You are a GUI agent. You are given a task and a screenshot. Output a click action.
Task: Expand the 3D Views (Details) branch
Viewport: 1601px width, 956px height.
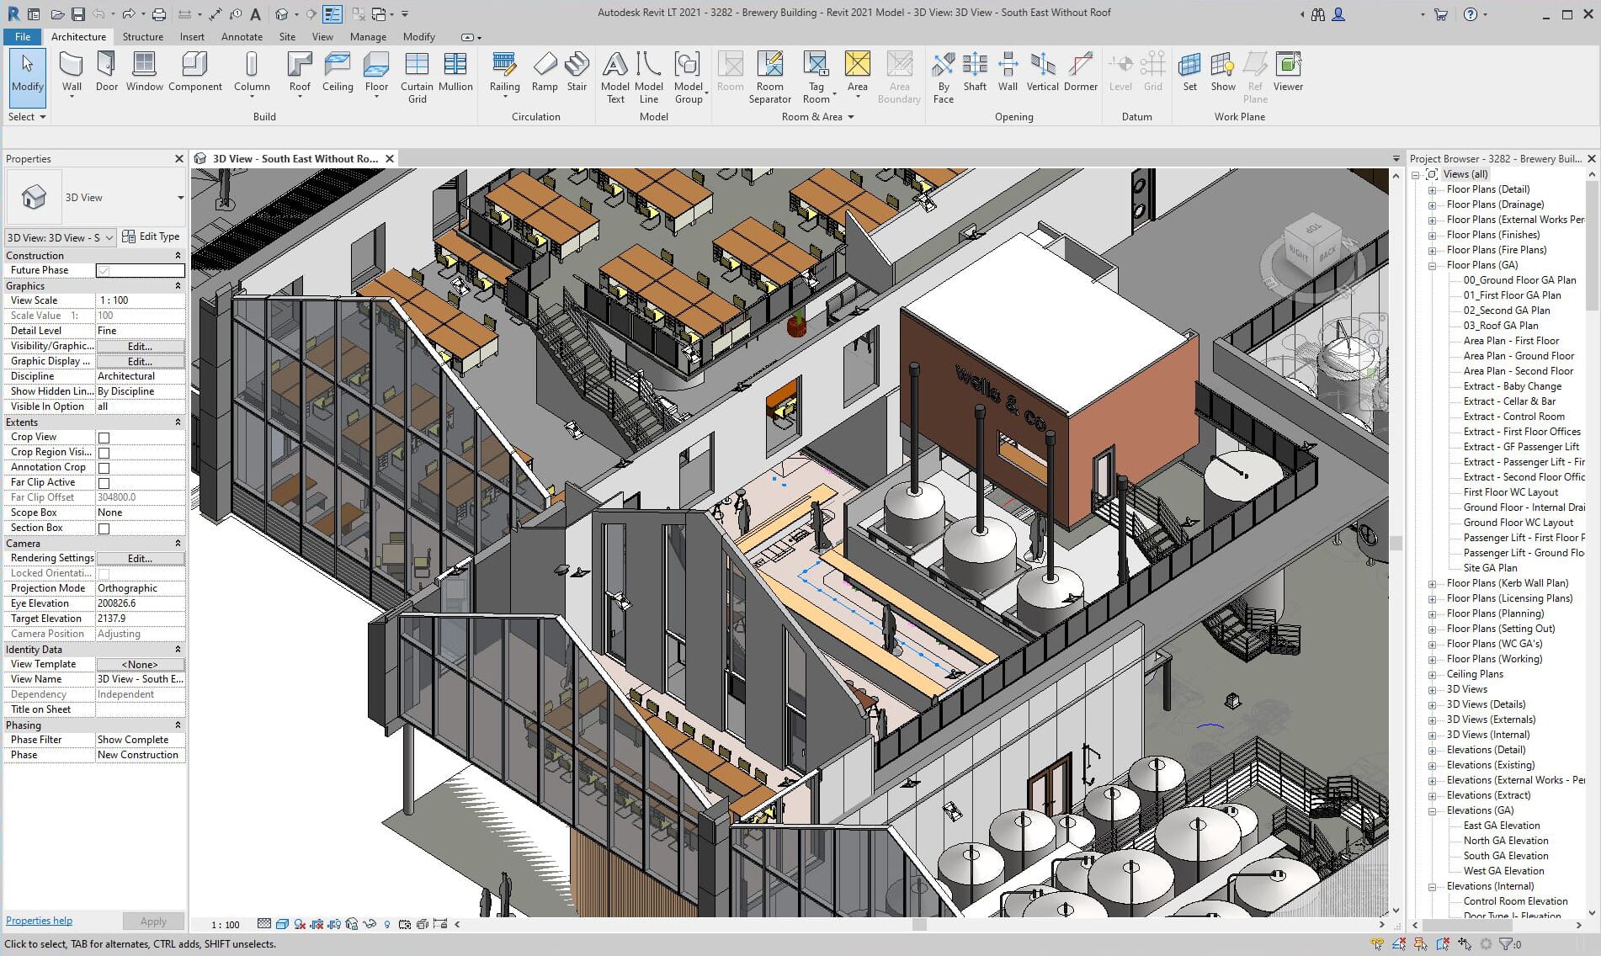point(1432,704)
